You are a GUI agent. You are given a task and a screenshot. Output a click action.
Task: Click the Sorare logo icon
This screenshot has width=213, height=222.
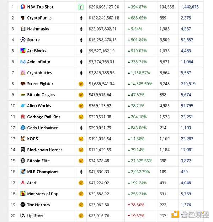click(x=23, y=40)
